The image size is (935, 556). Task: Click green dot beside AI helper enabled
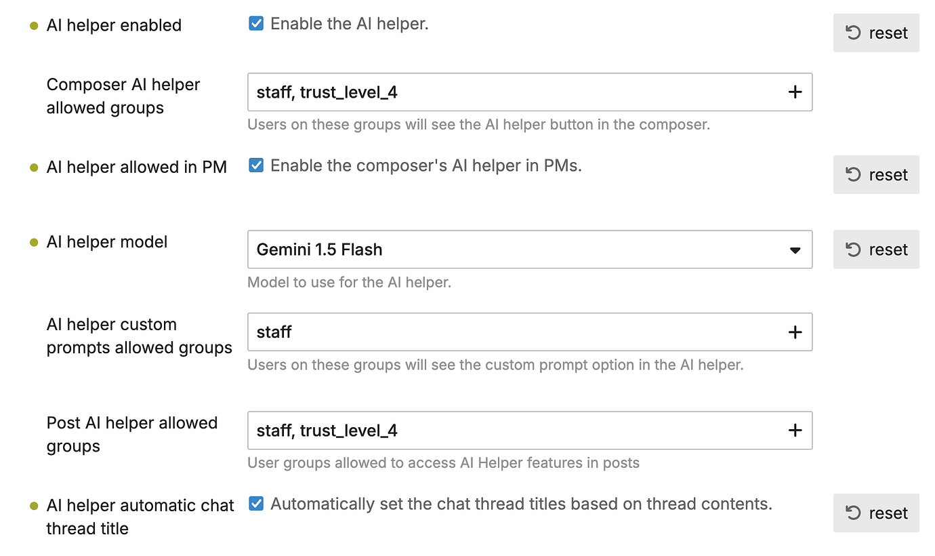(34, 26)
